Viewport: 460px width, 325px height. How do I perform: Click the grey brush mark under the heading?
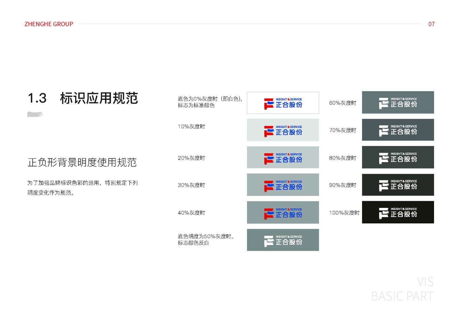[x=35, y=114]
